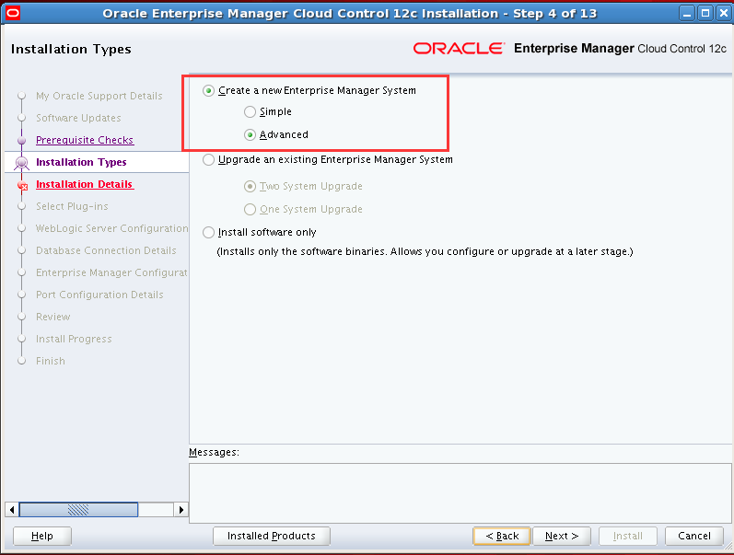
Task: Click the left arrow of sidebar scrollbar
Action: (x=12, y=510)
